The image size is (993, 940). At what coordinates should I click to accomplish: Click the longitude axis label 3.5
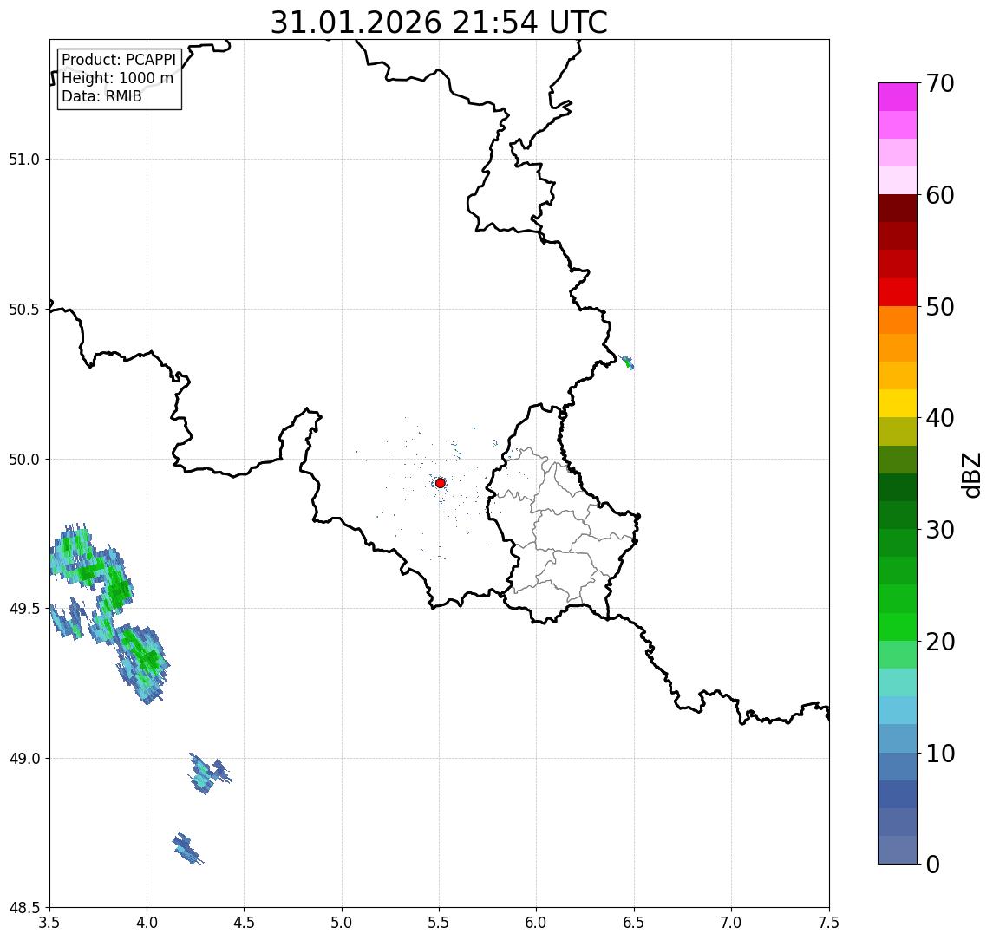(x=49, y=923)
